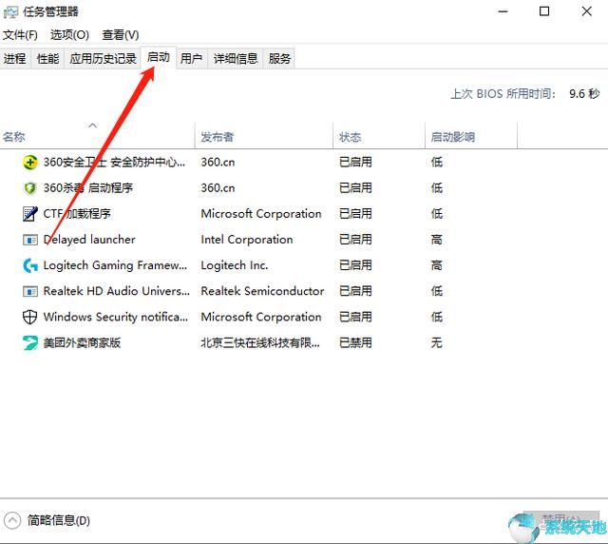The width and height of the screenshot is (608, 544).
Task: Select the 美团外卖商家版 entry
Action: [x=82, y=342]
